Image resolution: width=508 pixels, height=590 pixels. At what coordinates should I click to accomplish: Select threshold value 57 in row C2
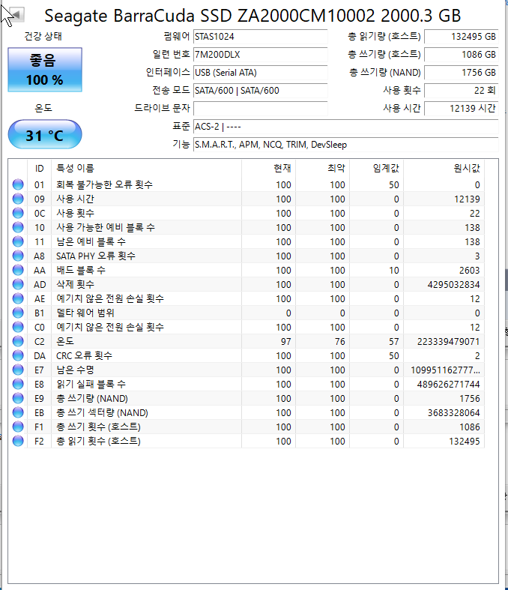pos(393,342)
